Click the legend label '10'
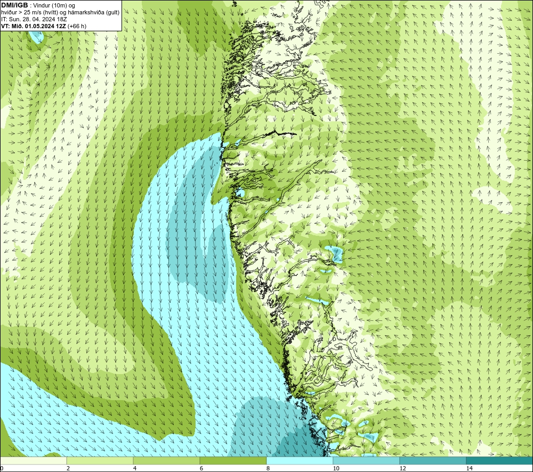Viewport: 533px width, 472px height. coord(336,468)
